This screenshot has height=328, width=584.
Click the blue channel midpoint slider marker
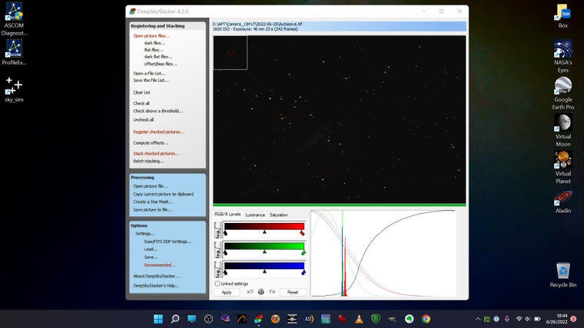[264, 271]
